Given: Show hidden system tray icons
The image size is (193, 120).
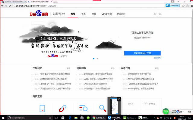Looking at the screenshot, I should (155, 118).
